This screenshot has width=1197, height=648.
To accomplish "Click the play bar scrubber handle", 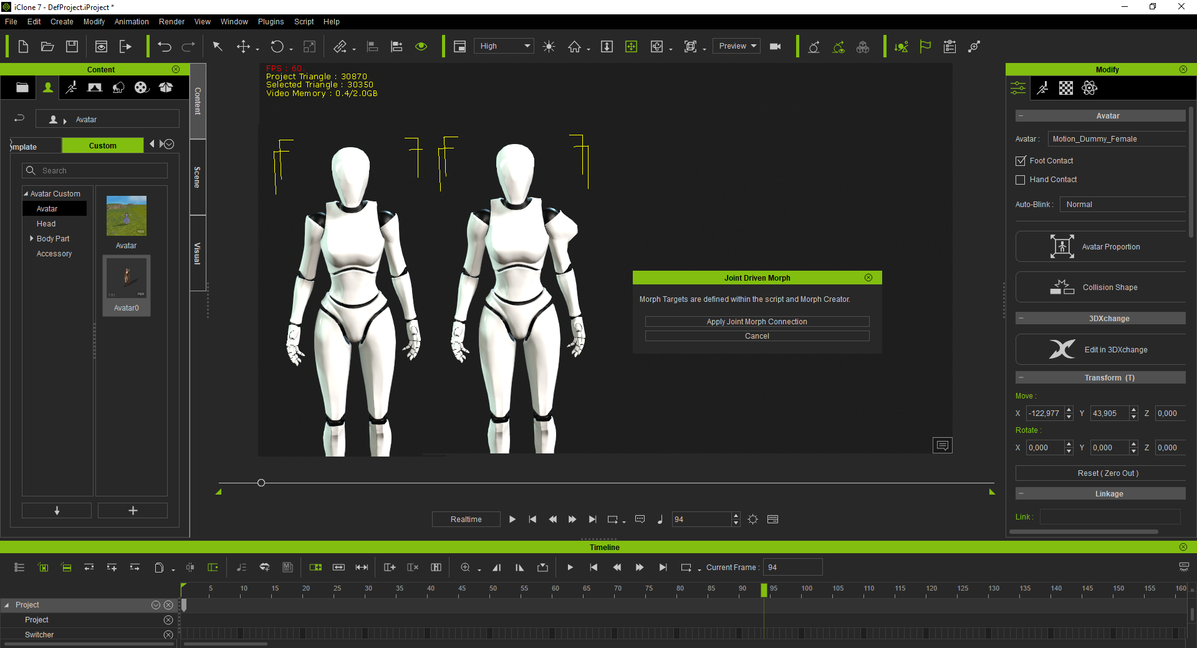I will [x=261, y=483].
